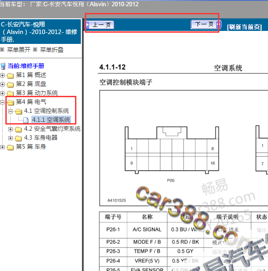Click folder icon of 第1篇 概述

tap(10, 76)
